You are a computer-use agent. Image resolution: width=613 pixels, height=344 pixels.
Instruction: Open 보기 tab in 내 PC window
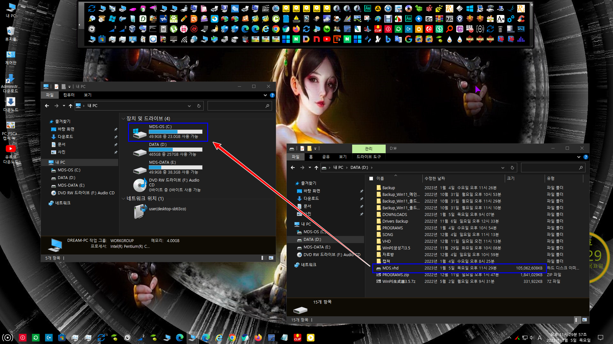[x=87, y=95]
